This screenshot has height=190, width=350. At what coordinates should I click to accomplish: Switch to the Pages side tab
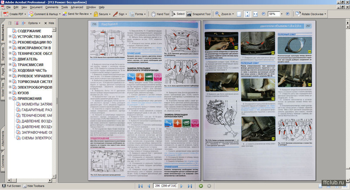click(3, 73)
